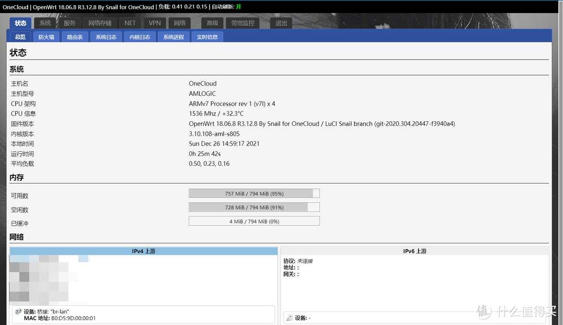Click the IPv6 上游 header
Screen dimensions: 563x325
(x=415, y=251)
